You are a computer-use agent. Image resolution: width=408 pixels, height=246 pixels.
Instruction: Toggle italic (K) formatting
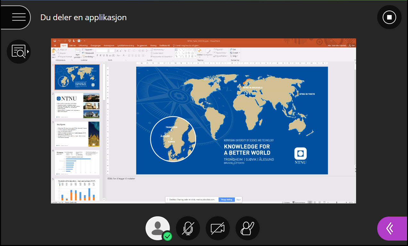tap(100, 55)
